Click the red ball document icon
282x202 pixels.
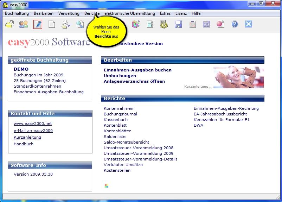(220, 24)
